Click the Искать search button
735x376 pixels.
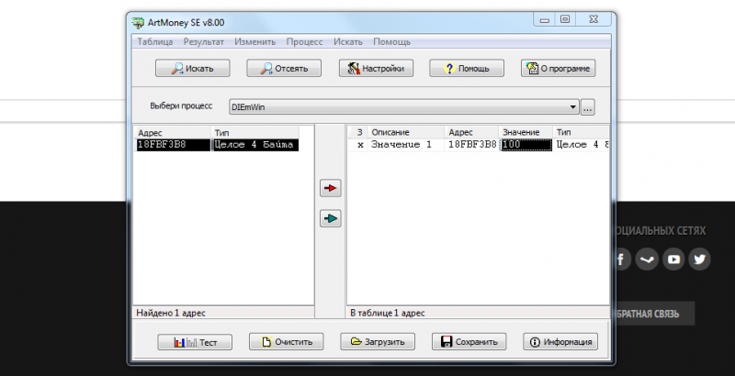193,68
